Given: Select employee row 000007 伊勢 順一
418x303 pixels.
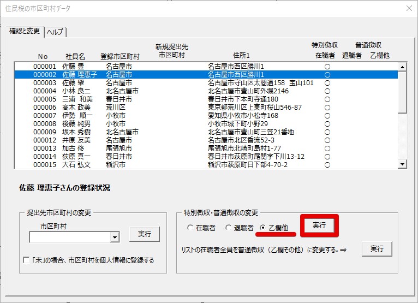Looking at the screenshot, I should click(206, 116).
